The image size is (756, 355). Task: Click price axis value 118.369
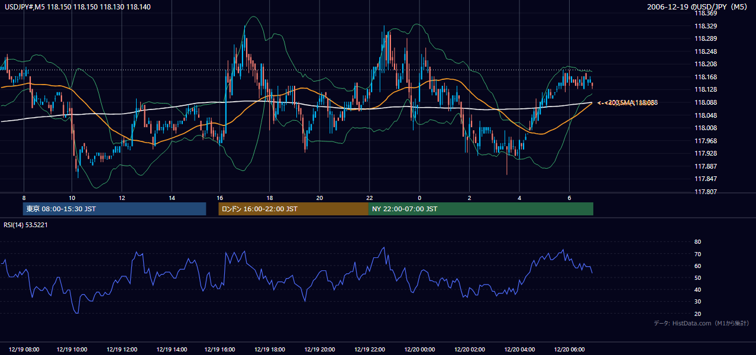(706, 13)
